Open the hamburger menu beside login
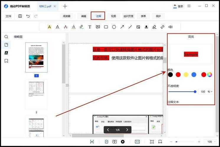Viewport: 220px width, 147px height. [x=189, y=6]
